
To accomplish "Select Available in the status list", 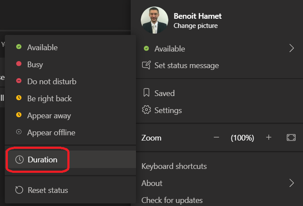I will click(42, 48).
